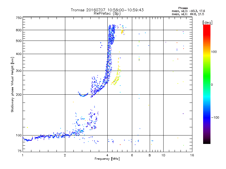Click the mean, sd,O: -93.3 value line
This screenshot has width=226, height=169.
click(x=188, y=11)
